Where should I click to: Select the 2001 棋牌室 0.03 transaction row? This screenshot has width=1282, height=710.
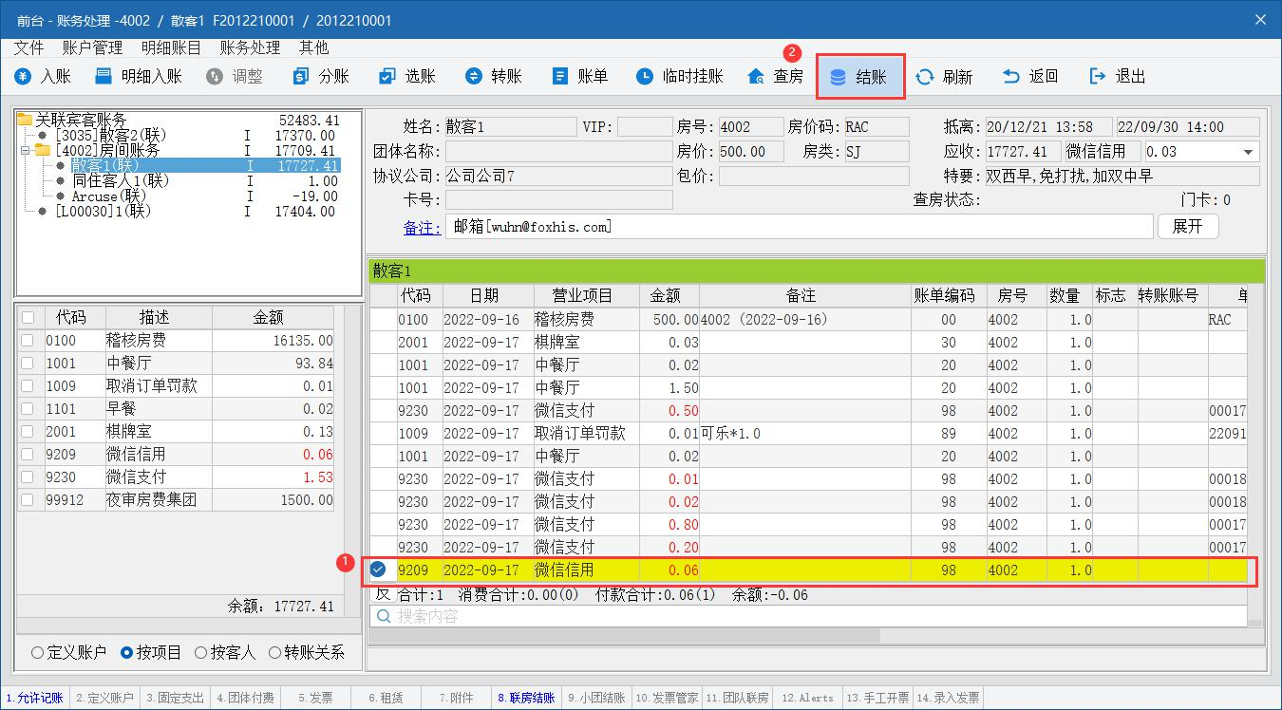pyautogui.click(x=808, y=342)
